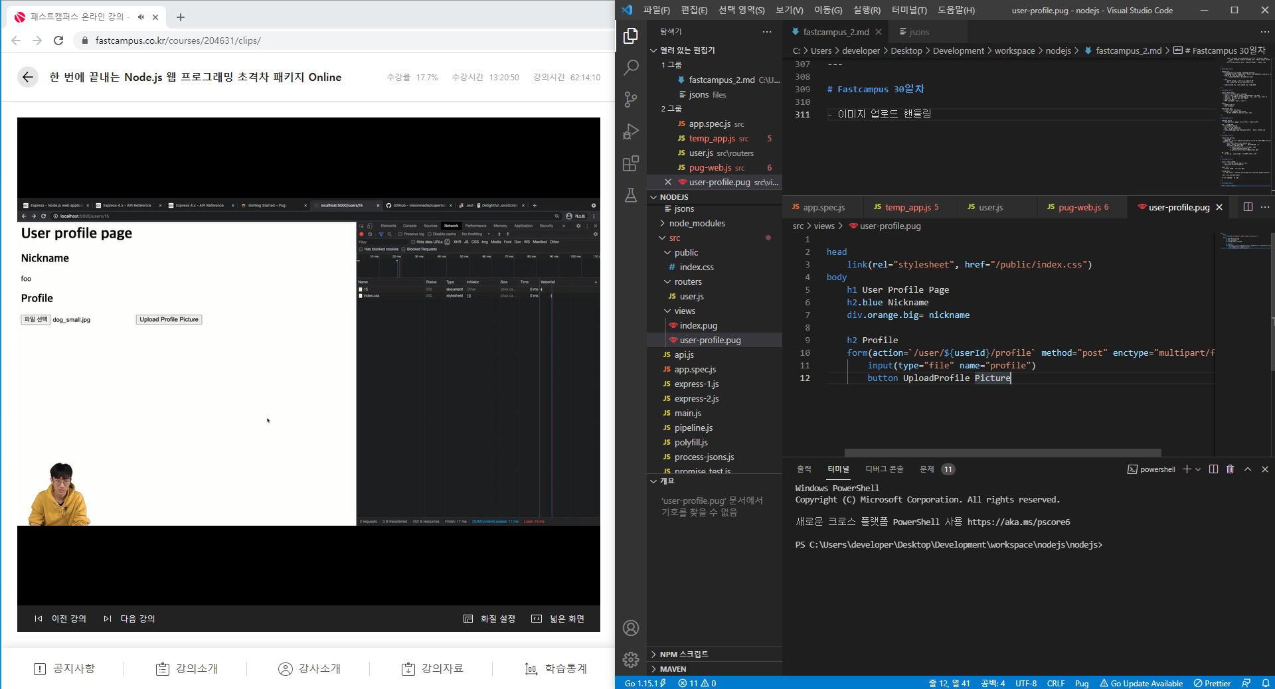
Task: Go back with the browser back arrow
Action: coord(16,40)
